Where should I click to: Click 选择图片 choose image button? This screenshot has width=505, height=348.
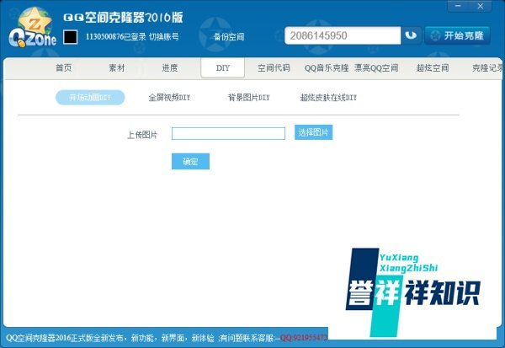[313, 132]
